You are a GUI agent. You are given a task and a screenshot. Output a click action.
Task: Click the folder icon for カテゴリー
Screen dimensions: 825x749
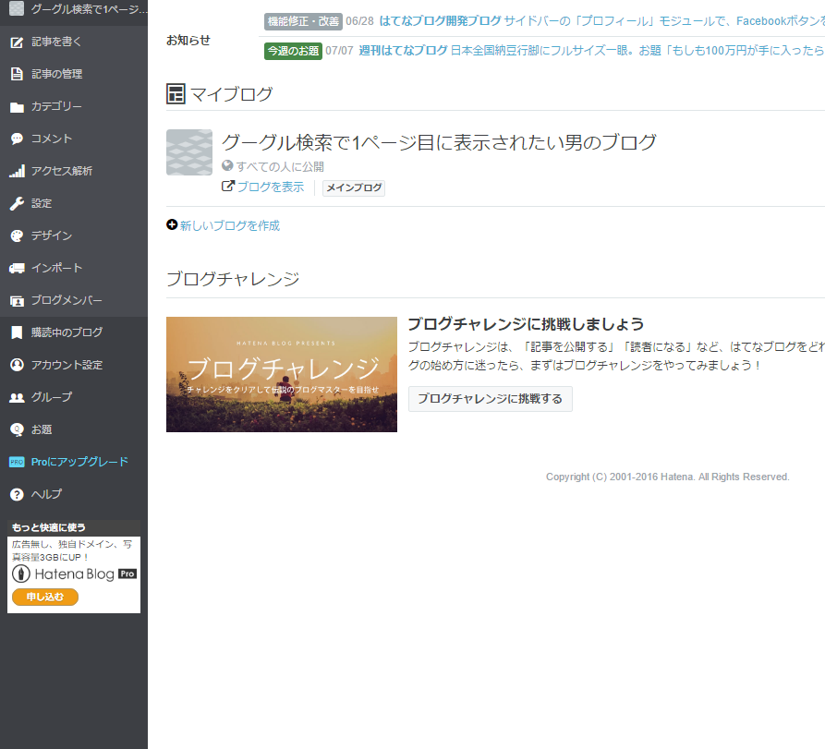pyautogui.click(x=17, y=107)
